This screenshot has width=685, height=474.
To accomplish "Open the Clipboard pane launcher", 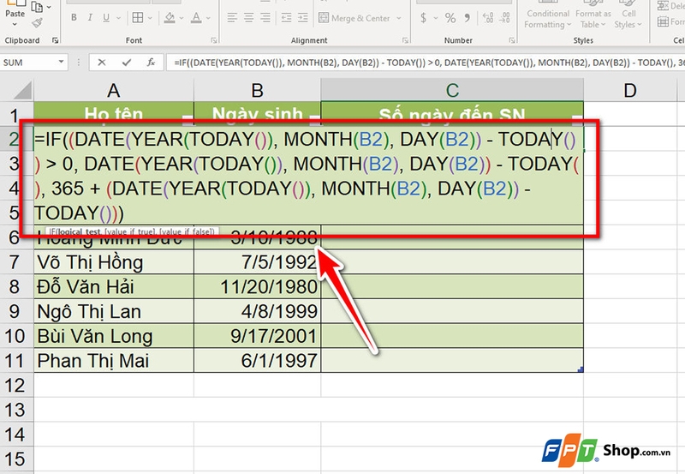I will [55, 40].
